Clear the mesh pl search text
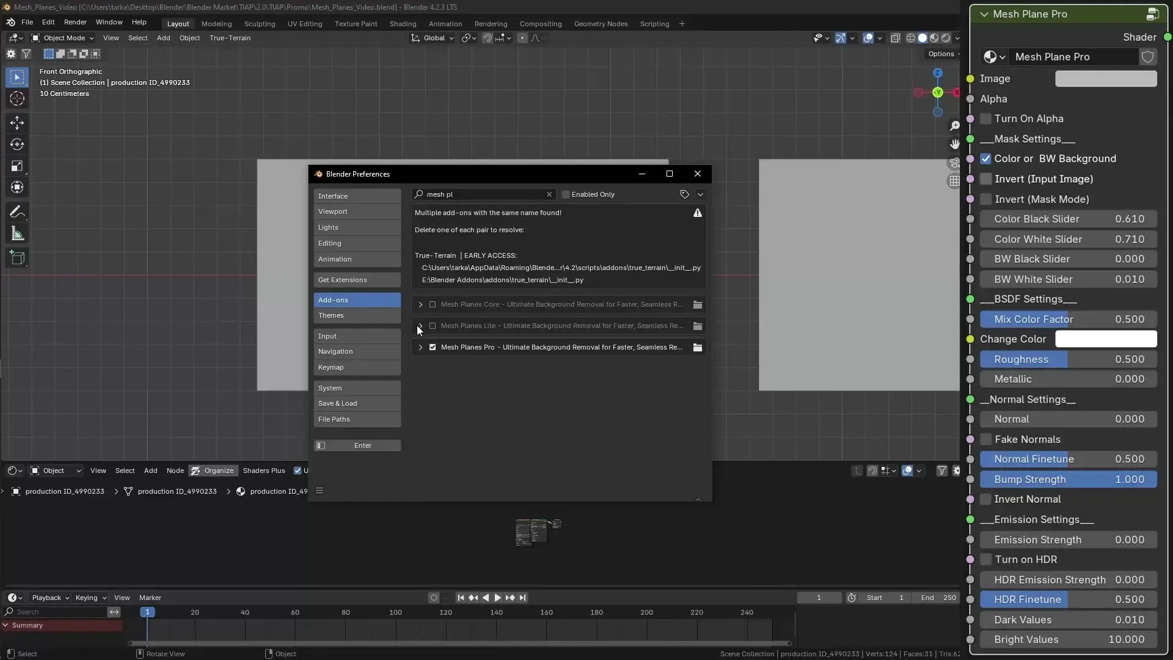Screen dimensions: 1173x660 (549, 194)
